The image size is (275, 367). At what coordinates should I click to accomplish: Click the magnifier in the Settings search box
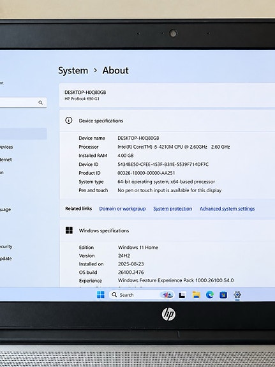pos(40,103)
